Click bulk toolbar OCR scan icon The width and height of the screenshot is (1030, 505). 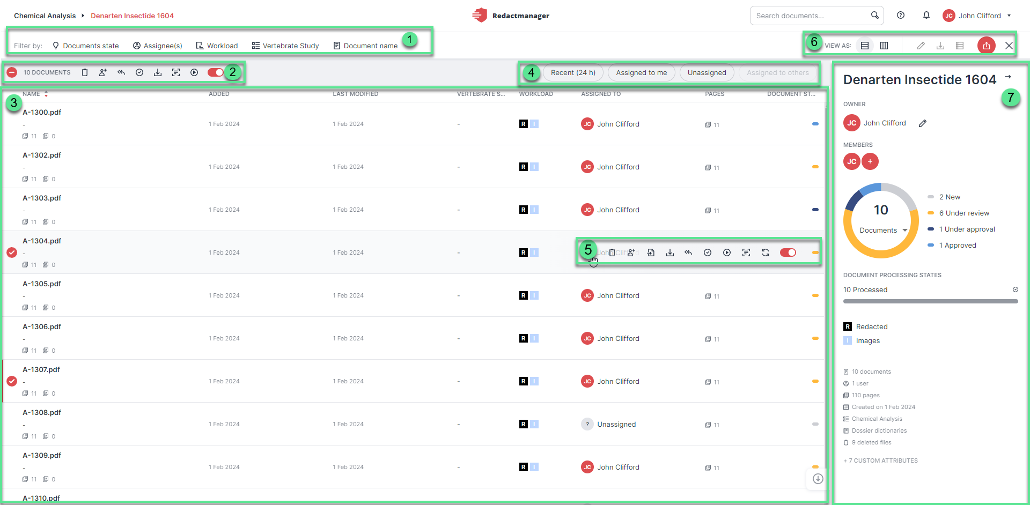point(176,72)
